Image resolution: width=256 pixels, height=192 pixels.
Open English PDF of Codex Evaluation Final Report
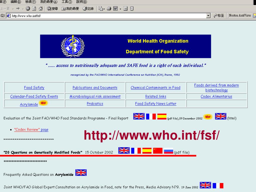pos(139,116)
